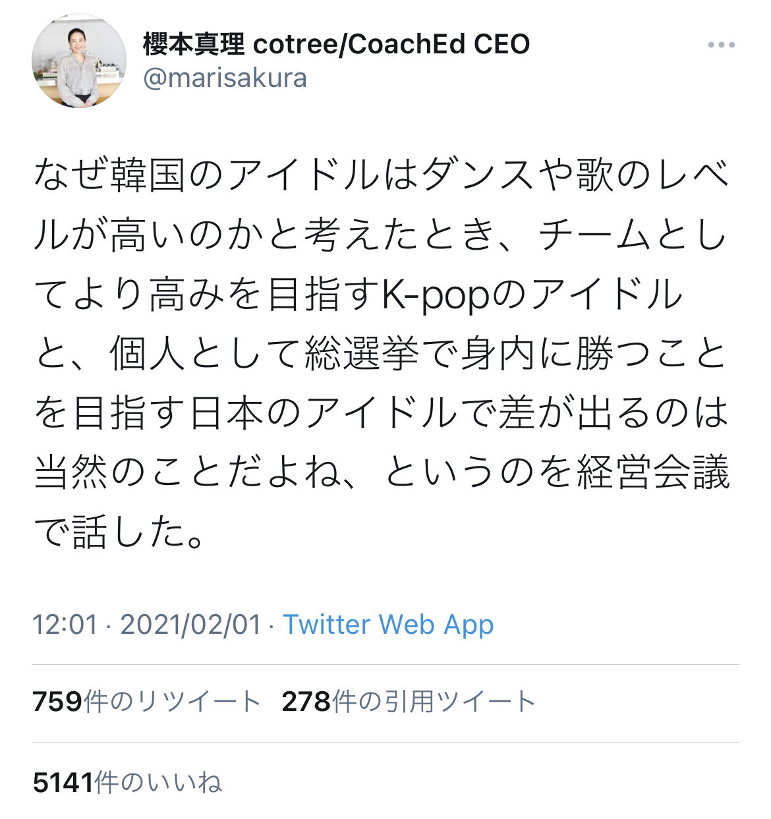Select the bold 759 retweet count number

click(x=57, y=702)
